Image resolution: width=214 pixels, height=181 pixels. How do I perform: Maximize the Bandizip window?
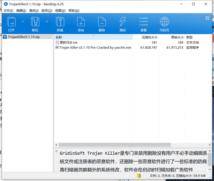(x=194, y=4)
